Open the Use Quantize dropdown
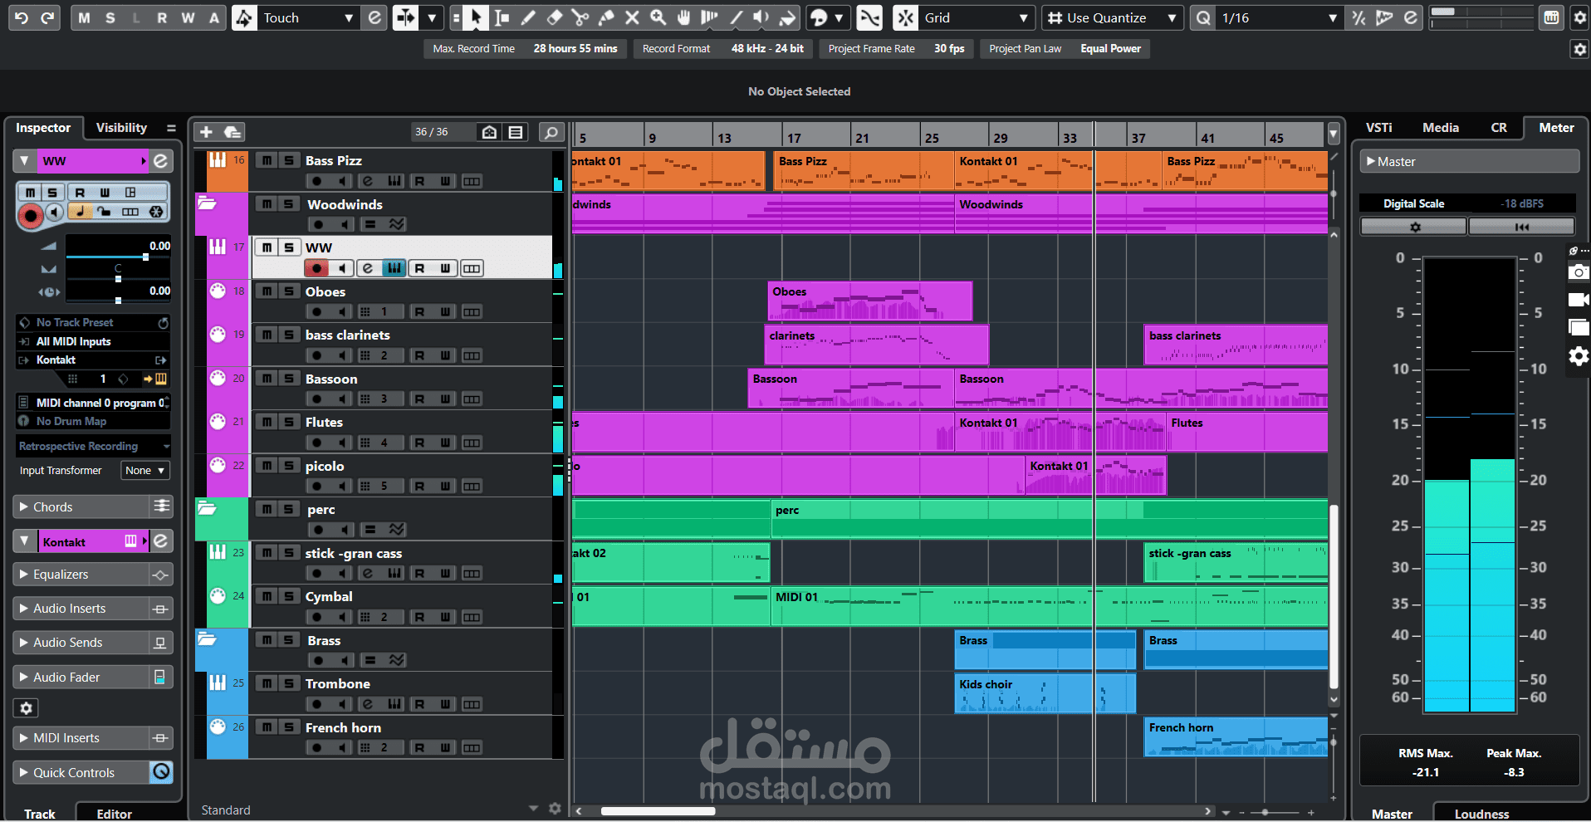Image resolution: width=1591 pixels, height=822 pixels. click(x=1112, y=17)
